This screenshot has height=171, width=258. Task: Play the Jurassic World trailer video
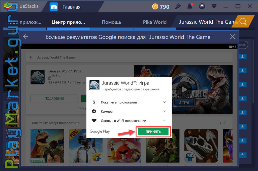point(184,90)
